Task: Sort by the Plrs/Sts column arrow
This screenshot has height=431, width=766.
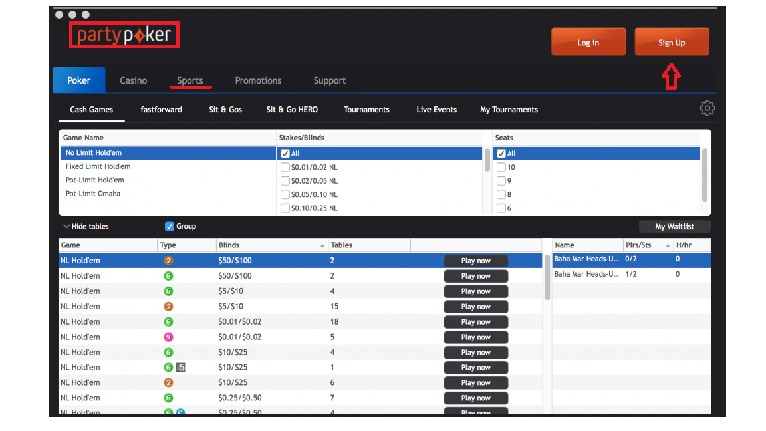Action: click(668, 245)
